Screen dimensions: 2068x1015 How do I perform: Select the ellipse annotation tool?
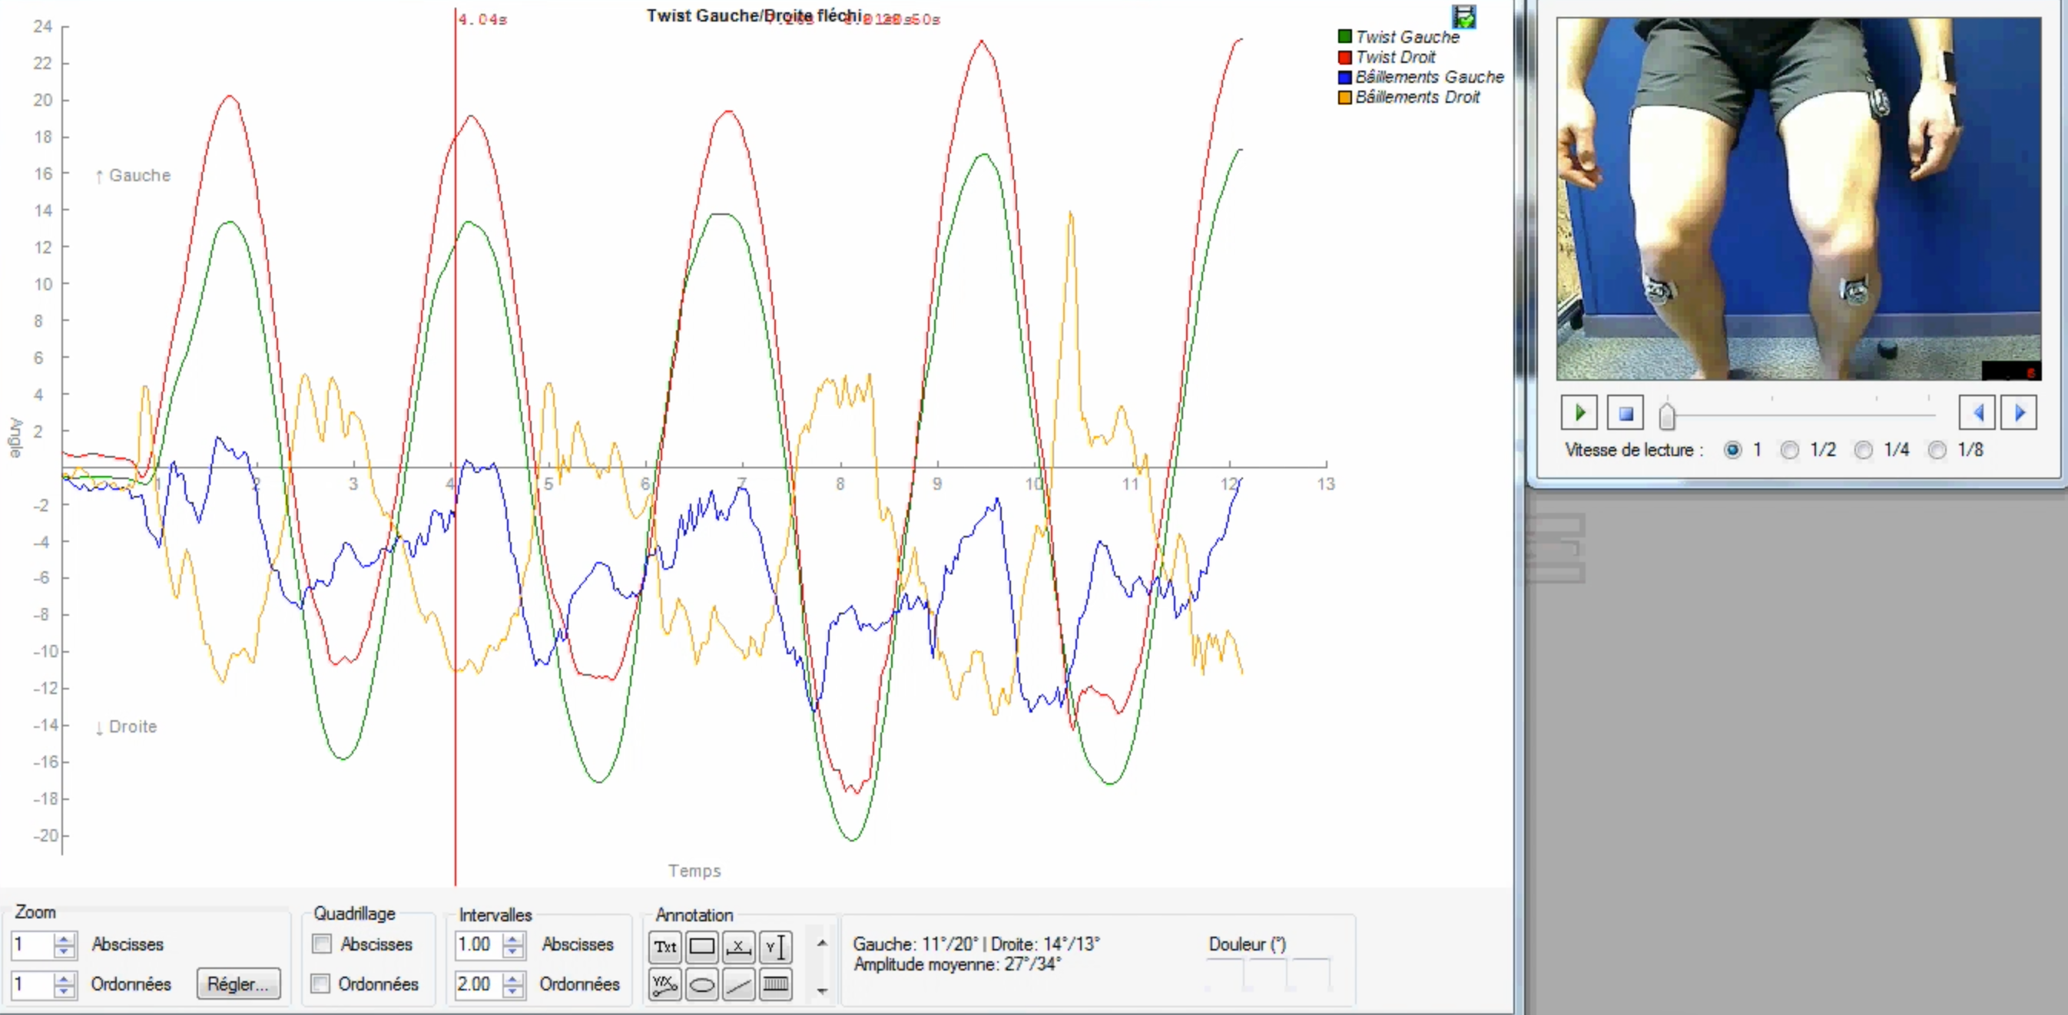[x=701, y=984]
